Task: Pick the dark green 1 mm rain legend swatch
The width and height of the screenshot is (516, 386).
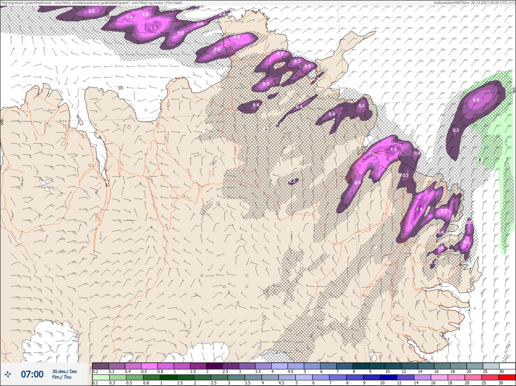Action: click(x=168, y=378)
